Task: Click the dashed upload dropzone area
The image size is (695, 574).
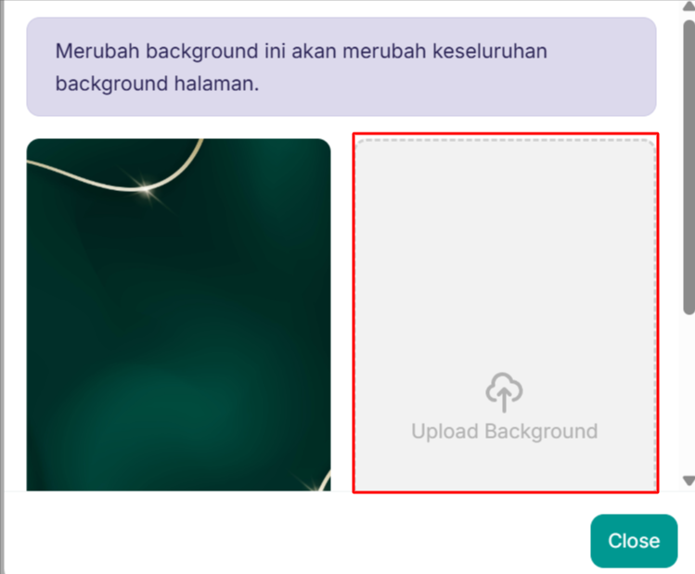Action: click(x=506, y=314)
